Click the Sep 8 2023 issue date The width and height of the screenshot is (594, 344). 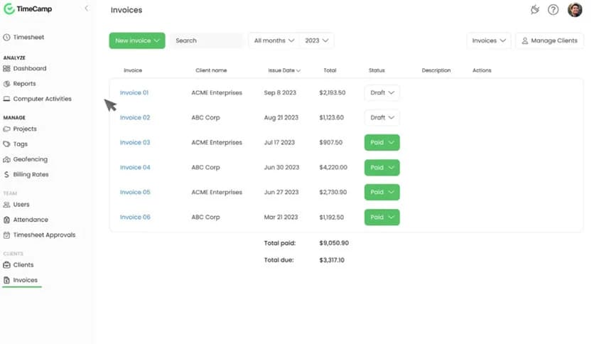click(280, 93)
